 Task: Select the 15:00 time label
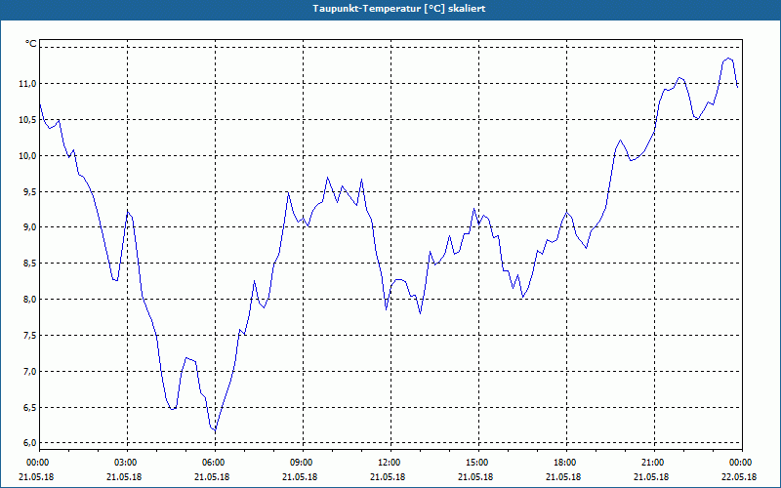(x=476, y=462)
